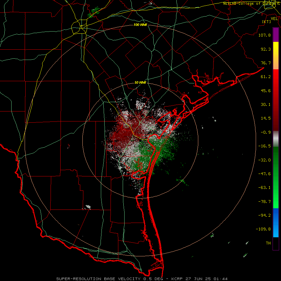Click the -94.2 legend value
This screenshot has width=281, height=281.
pyautogui.click(x=264, y=215)
